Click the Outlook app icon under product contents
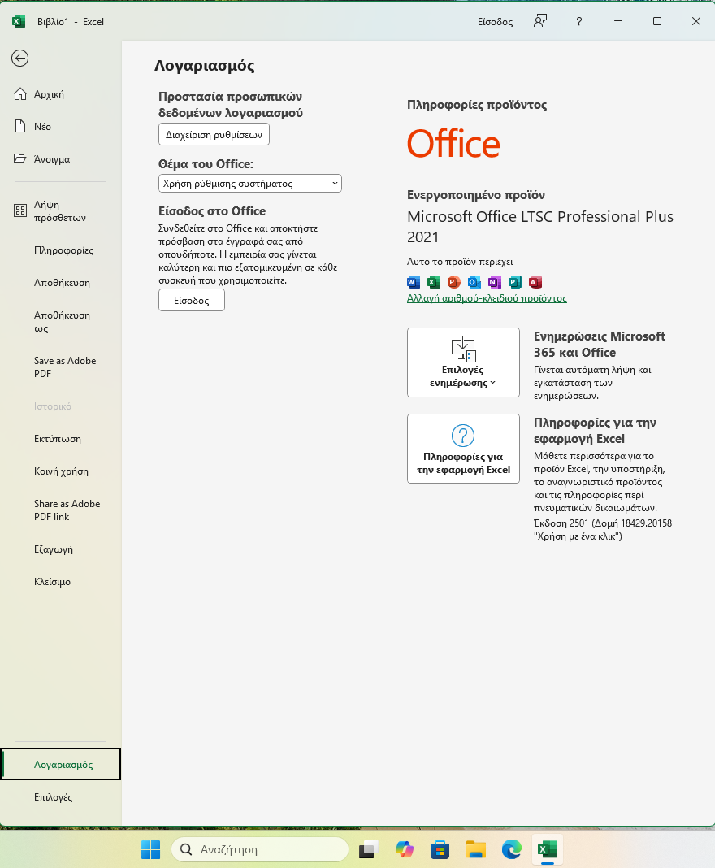The height and width of the screenshot is (868, 715). [474, 282]
